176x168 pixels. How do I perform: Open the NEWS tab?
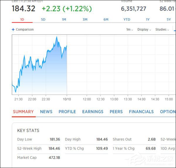46,112
